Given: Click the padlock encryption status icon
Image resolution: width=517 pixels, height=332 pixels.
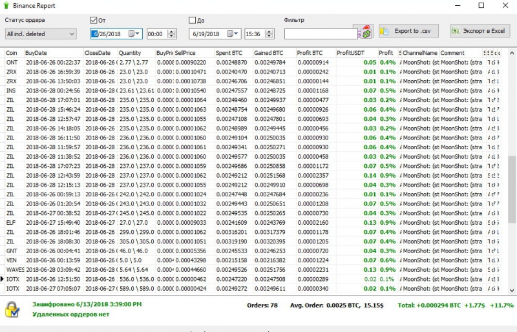Looking at the screenshot, I should tap(12, 309).
